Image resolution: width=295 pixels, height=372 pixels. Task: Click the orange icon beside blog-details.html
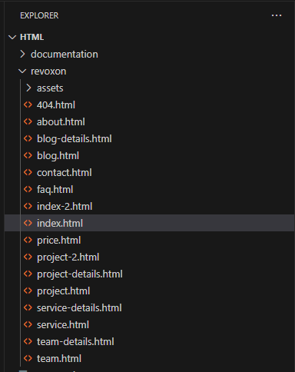pos(28,138)
